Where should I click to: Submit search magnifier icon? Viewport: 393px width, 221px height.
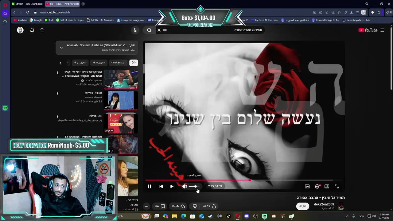(x=149, y=30)
